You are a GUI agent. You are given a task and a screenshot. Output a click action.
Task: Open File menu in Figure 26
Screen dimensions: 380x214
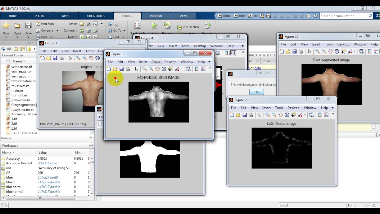[x=283, y=44]
